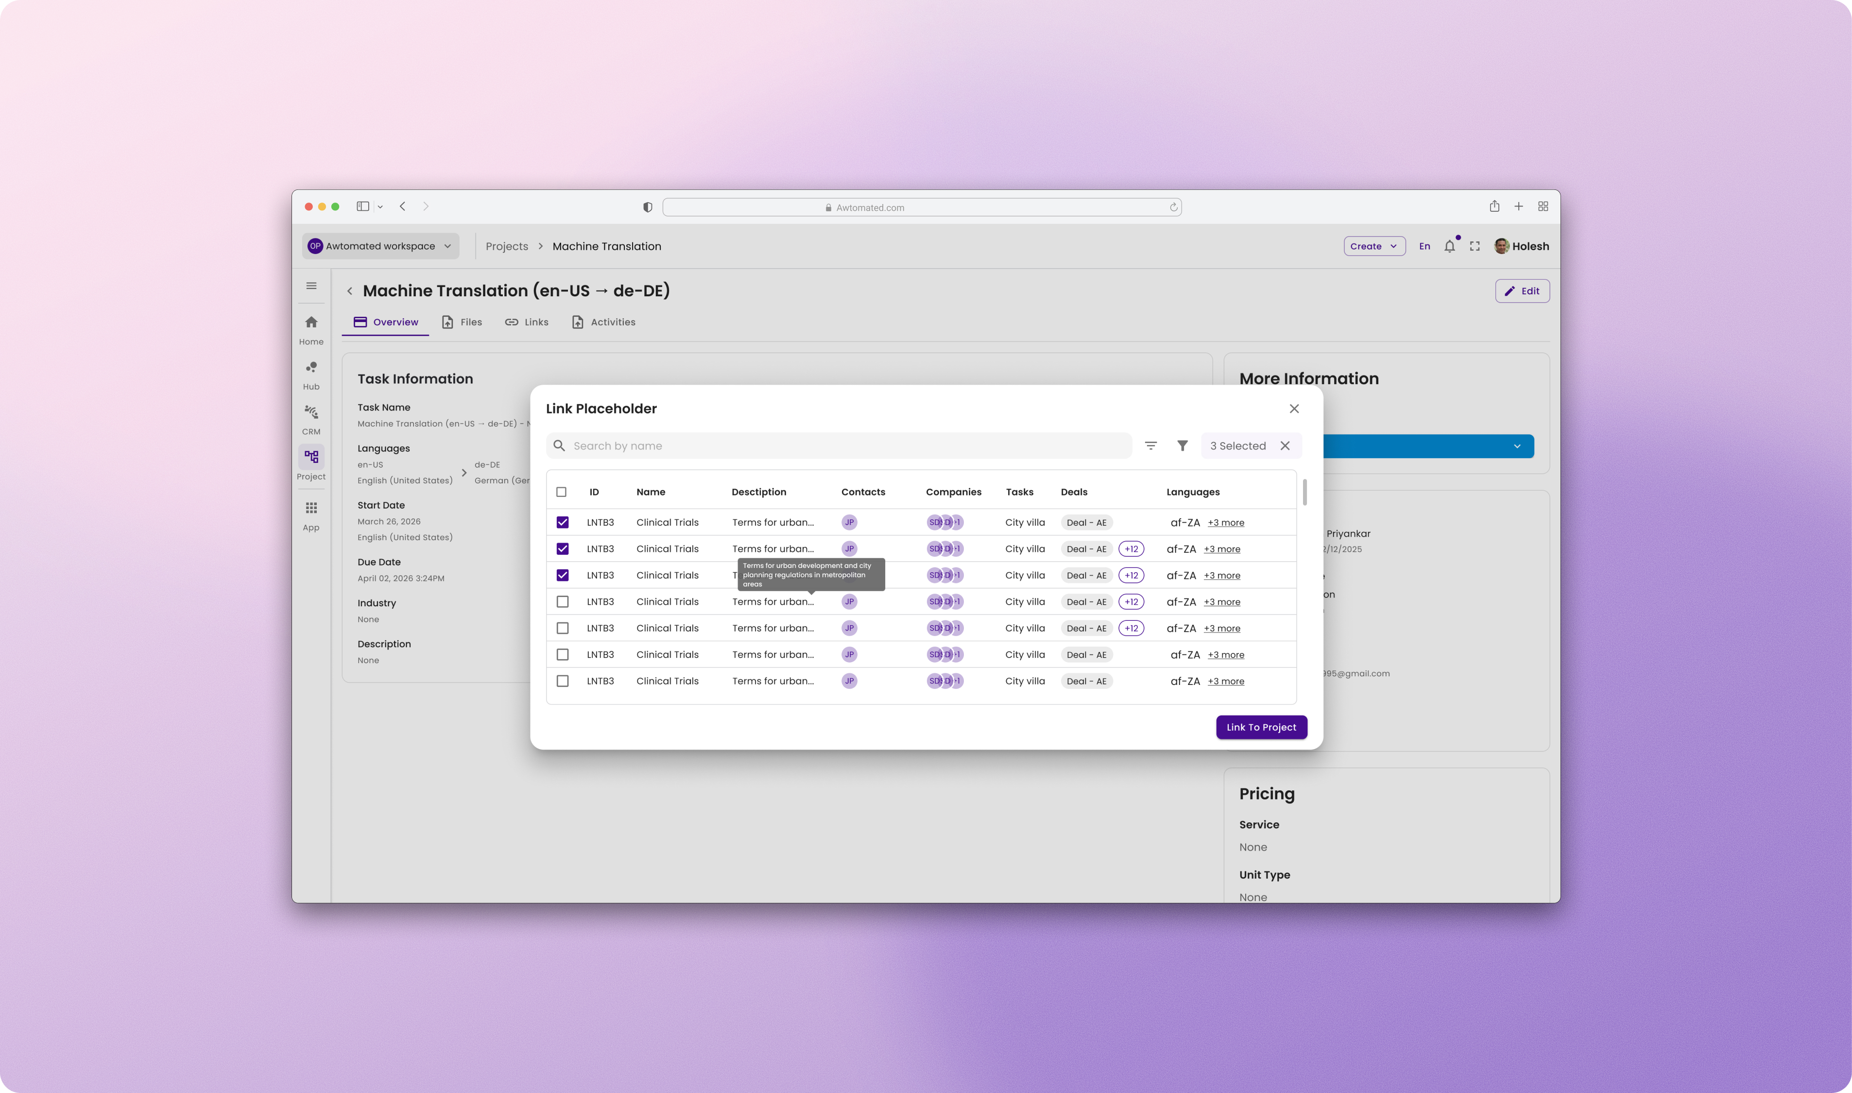Click the Search by name field
This screenshot has height=1093, width=1852.
[x=839, y=445]
